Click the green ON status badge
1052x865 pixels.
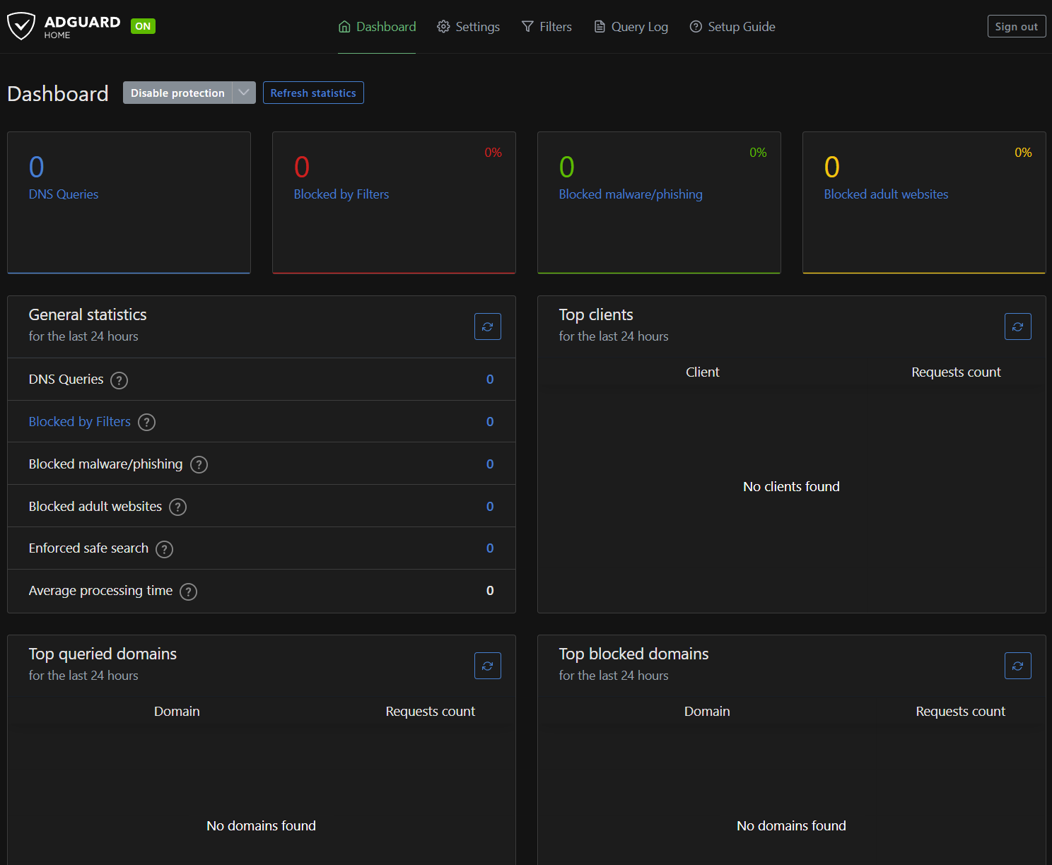point(143,26)
